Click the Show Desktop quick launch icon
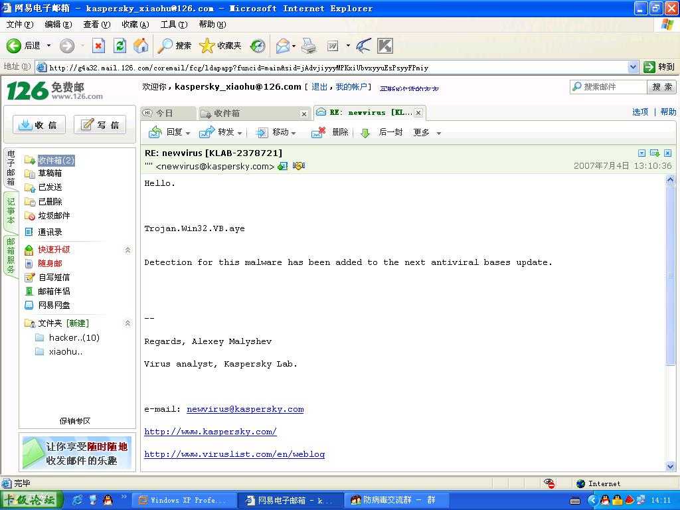The height and width of the screenshot is (510, 680). (93, 500)
